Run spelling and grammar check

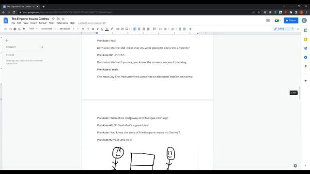19,29
